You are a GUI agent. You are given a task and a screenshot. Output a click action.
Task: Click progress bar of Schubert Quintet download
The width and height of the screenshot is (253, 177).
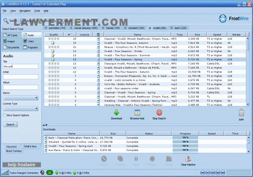coord(185,142)
